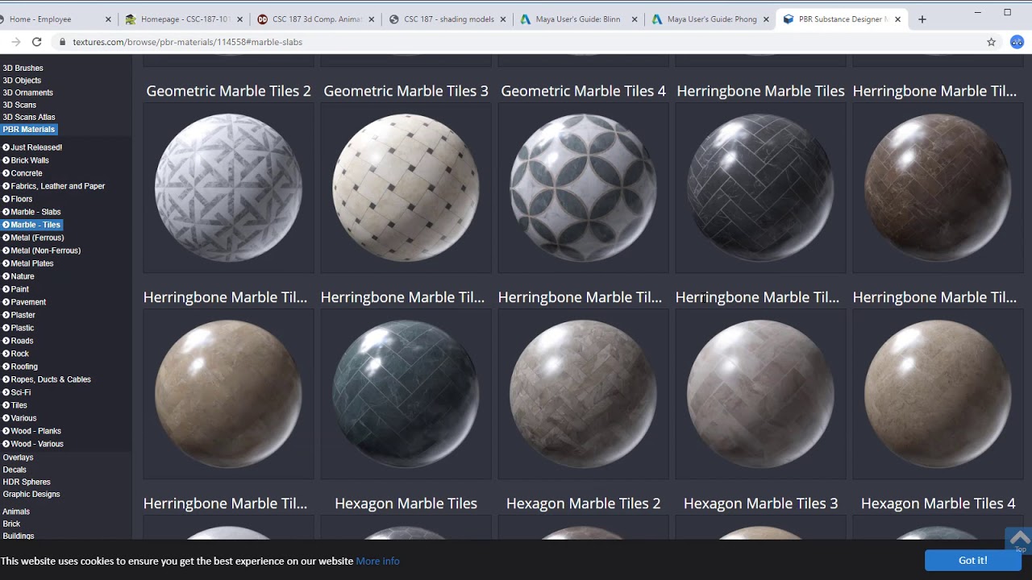
Task: Open the HDR Spheres sidebar link
Action: (27, 482)
